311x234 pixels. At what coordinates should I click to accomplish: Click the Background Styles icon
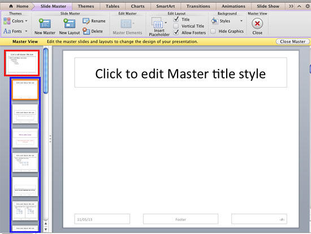(x=215, y=21)
